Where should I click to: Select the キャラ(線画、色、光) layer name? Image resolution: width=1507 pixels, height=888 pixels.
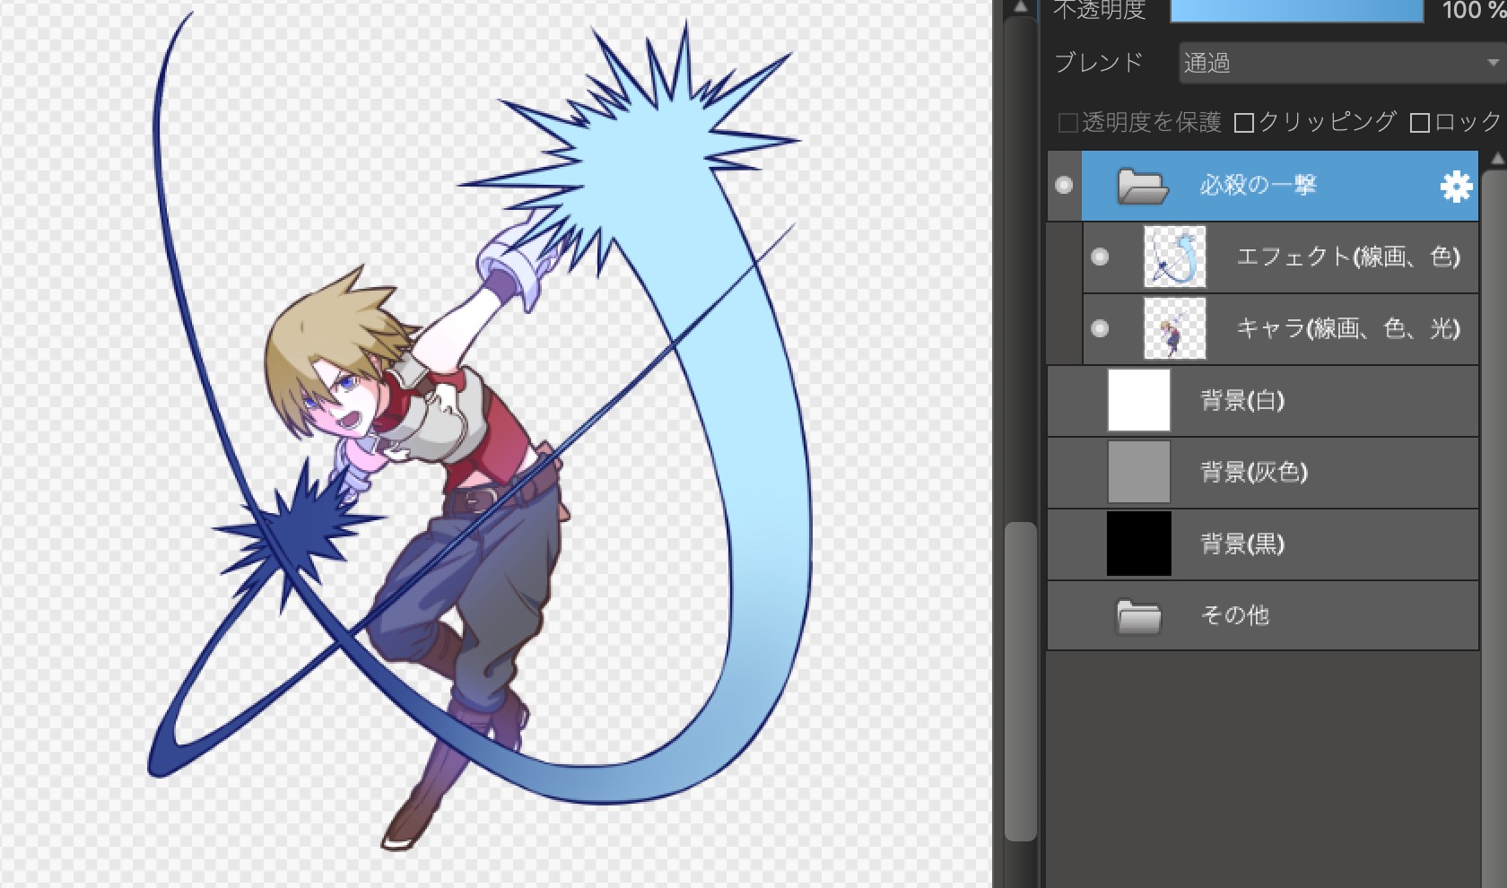[x=1348, y=329]
